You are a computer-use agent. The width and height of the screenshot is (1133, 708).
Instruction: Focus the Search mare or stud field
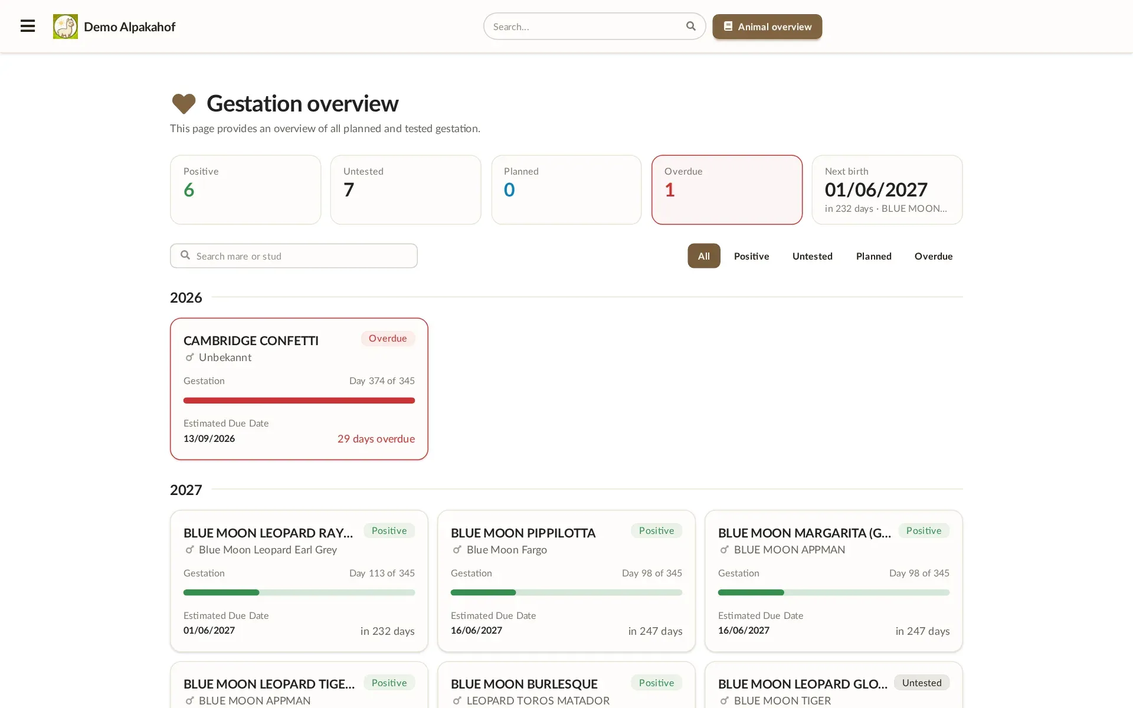click(294, 255)
